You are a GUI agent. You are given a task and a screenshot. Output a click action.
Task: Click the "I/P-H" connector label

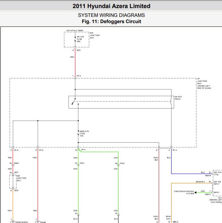41,150
